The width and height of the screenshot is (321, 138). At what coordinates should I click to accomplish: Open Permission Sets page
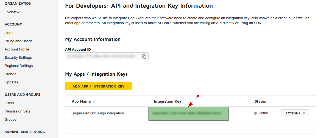pos(18,111)
